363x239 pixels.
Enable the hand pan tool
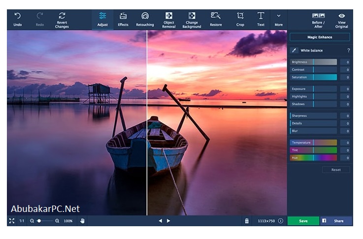(x=82, y=221)
